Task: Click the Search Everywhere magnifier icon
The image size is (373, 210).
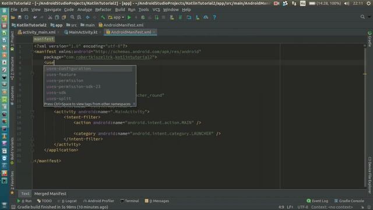Action: 363,17
